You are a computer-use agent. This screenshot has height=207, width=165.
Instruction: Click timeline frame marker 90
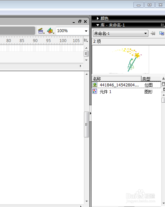[35, 40]
